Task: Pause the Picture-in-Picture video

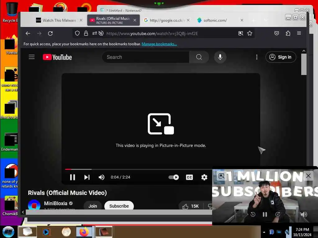Action: (x=265, y=214)
